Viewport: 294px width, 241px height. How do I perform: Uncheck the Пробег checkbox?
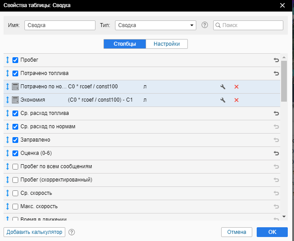click(x=16, y=60)
